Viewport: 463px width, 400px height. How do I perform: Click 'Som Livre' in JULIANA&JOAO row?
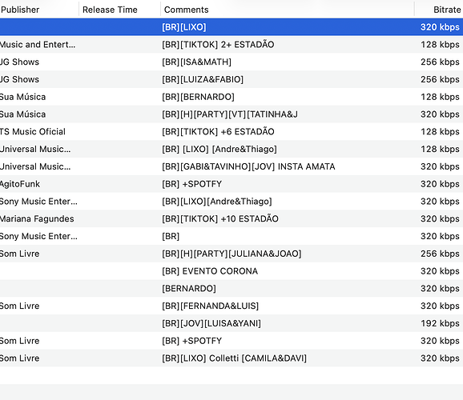click(x=19, y=254)
